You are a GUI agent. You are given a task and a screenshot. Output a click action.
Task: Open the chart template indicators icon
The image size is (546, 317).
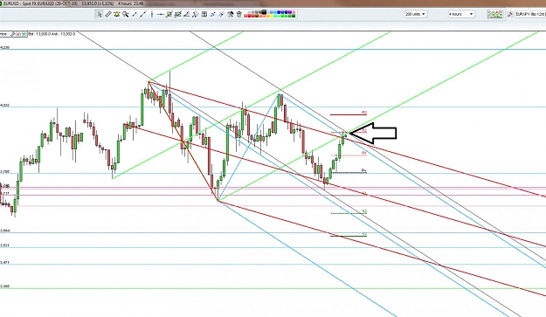494,14
